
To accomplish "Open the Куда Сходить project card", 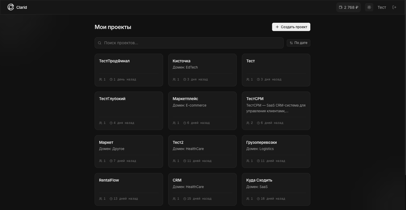I will [x=276, y=189].
